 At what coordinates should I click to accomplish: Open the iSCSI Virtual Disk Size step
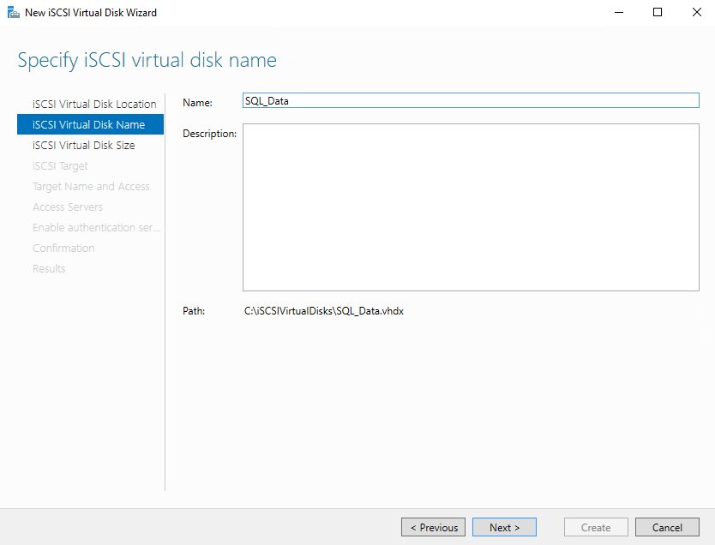[x=83, y=146]
